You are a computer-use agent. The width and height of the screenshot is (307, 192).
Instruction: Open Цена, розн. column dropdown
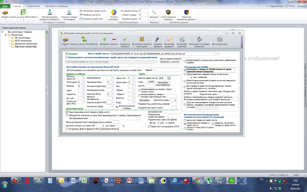click(134, 82)
